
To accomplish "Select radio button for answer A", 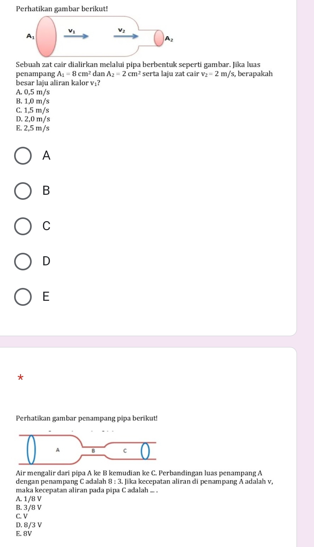I will click(23, 156).
